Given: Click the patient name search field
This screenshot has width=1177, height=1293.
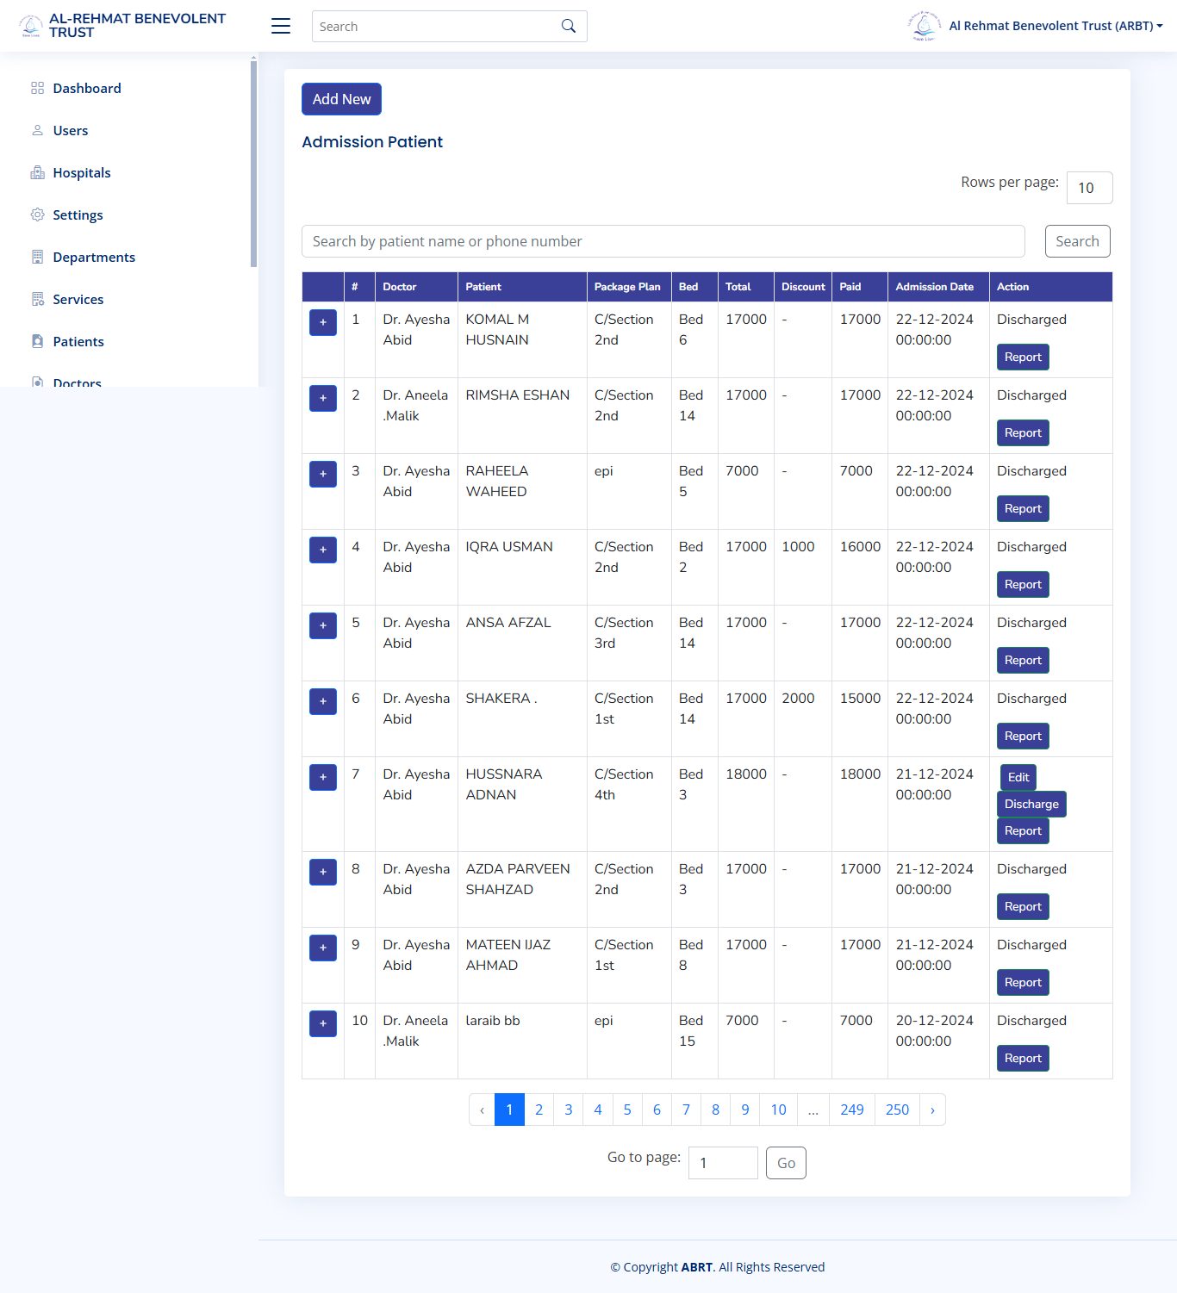Looking at the screenshot, I should tap(663, 241).
